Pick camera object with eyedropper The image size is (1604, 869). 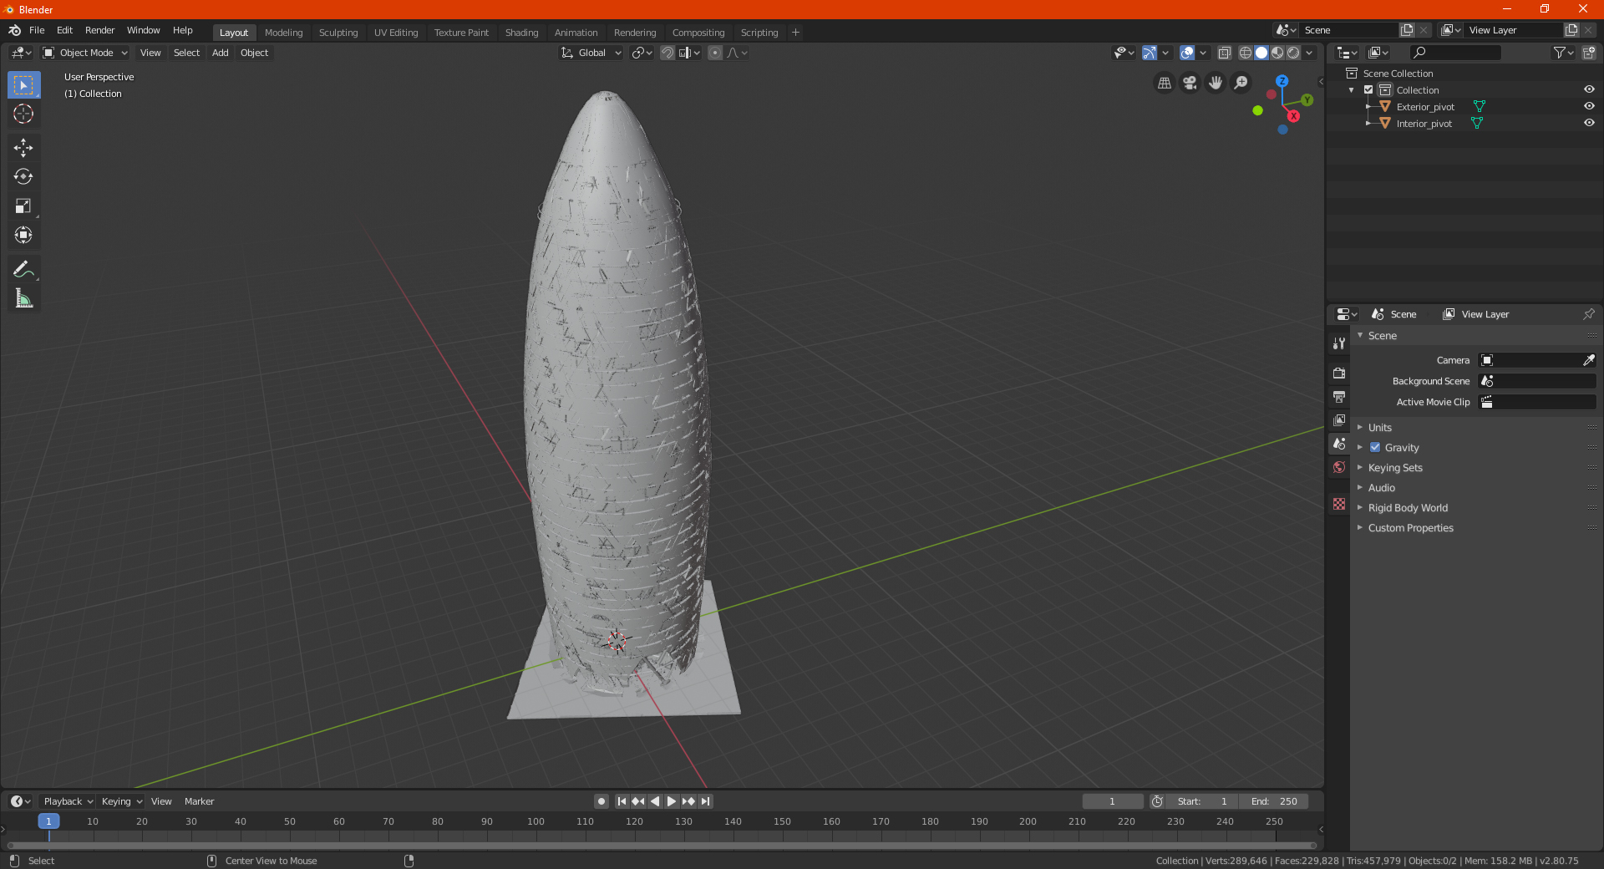point(1589,360)
